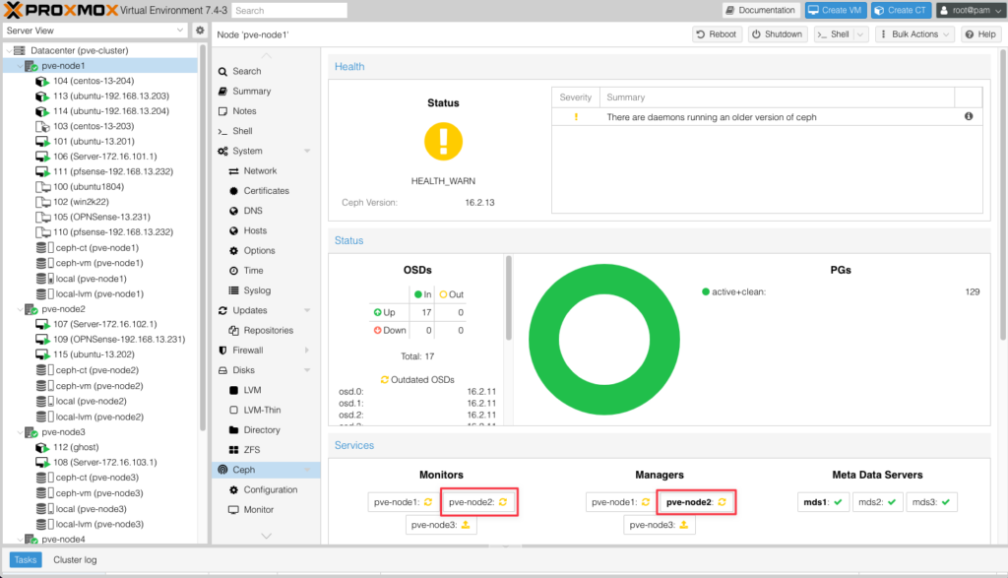The image size is (1008, 578).
Task: Select the Datacenter (pve-cluster) node
Action: (x=79, y=50)
